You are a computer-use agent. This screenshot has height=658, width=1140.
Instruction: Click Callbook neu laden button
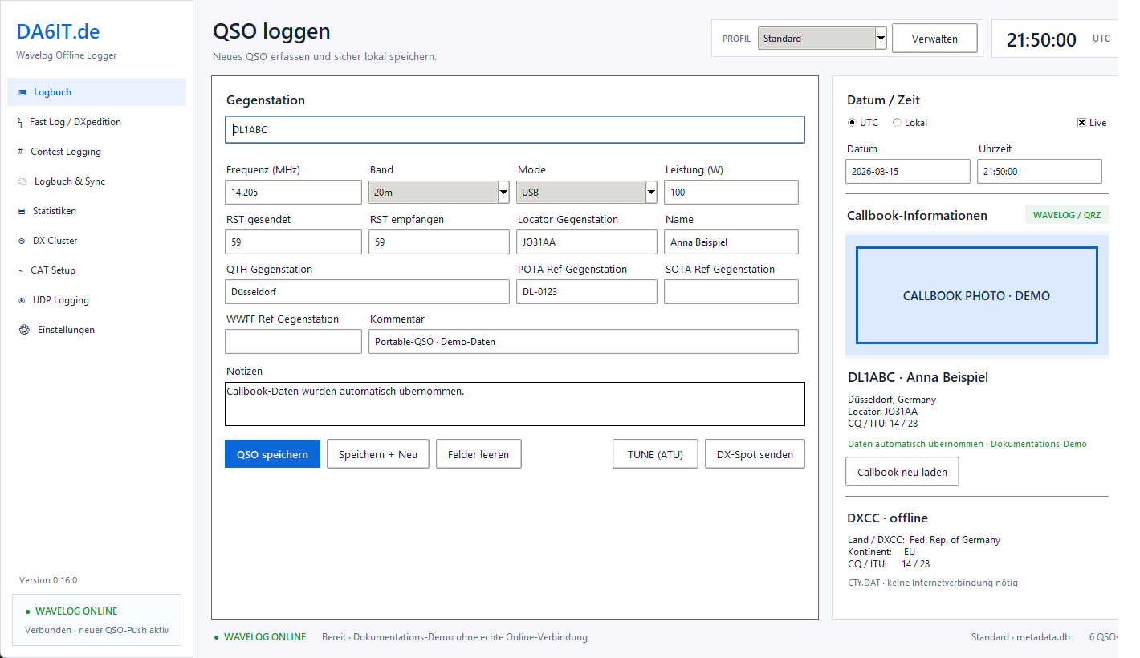point(902,472)
